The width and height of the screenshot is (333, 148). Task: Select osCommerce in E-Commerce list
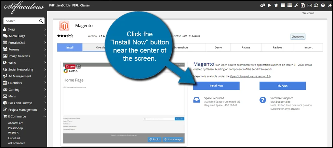(x=17, y=143)
